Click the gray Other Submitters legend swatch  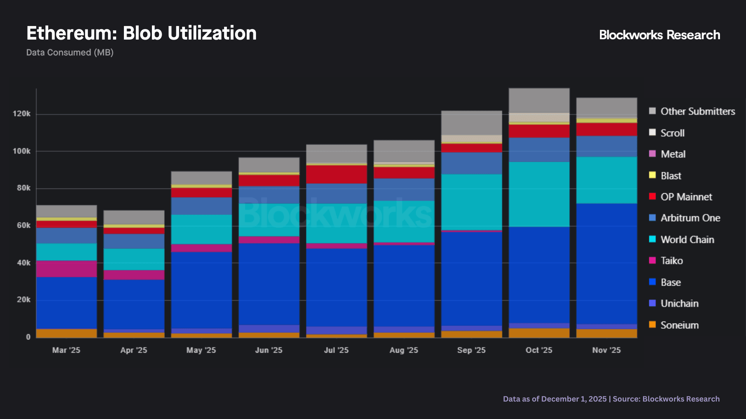click(x=652, y=111)
